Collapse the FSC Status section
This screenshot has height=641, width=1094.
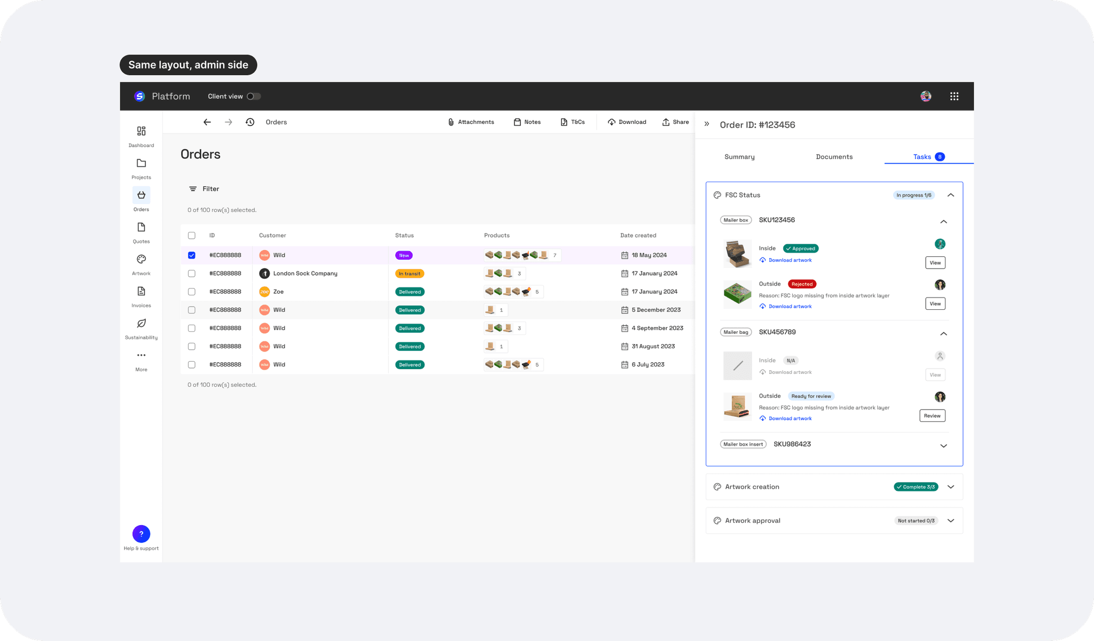pos(951,195)
